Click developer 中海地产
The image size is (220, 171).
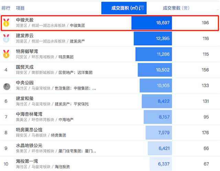pyautogui.click(x=66, y=120)
